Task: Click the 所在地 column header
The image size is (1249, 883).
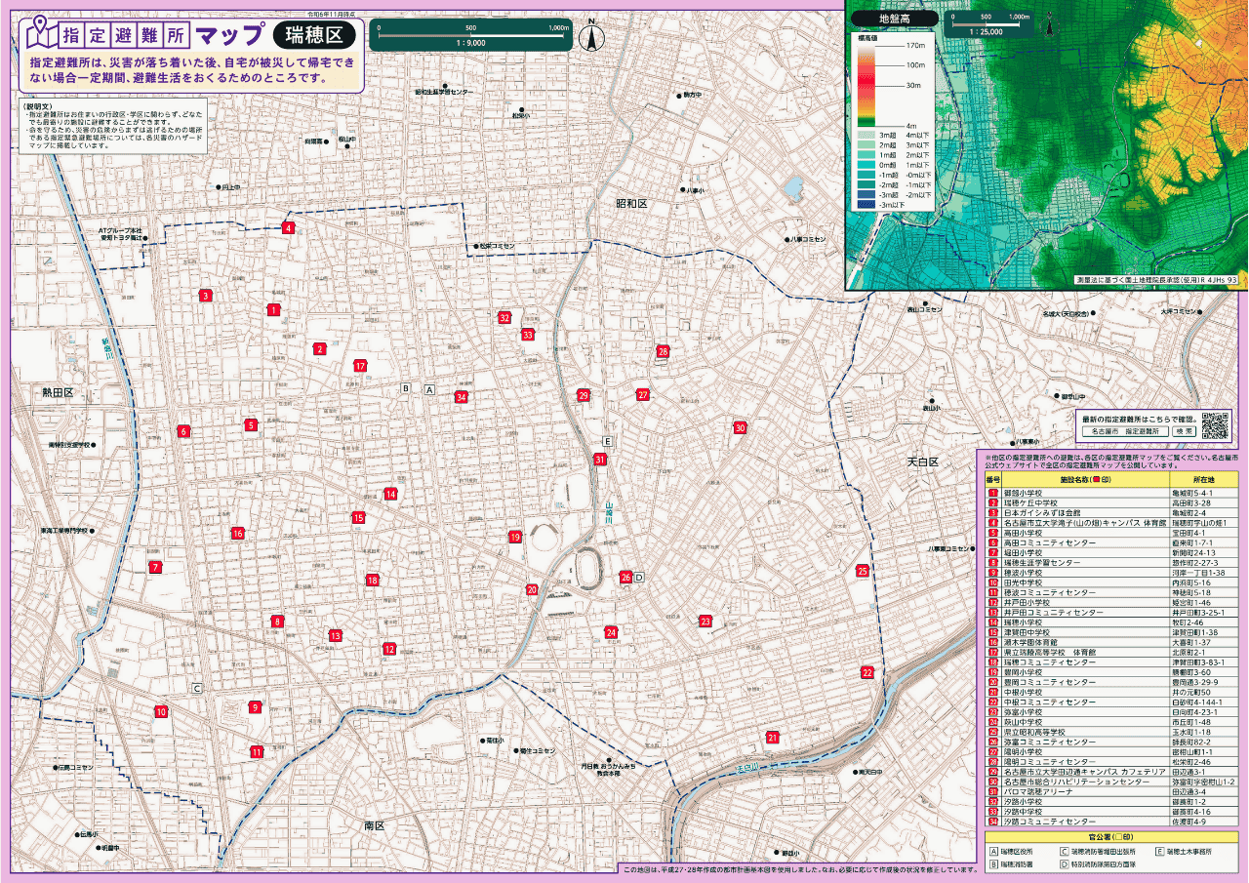Action: tap(1203, 480)
